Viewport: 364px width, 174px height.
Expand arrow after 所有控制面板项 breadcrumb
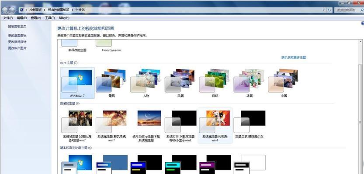point(72,10)
